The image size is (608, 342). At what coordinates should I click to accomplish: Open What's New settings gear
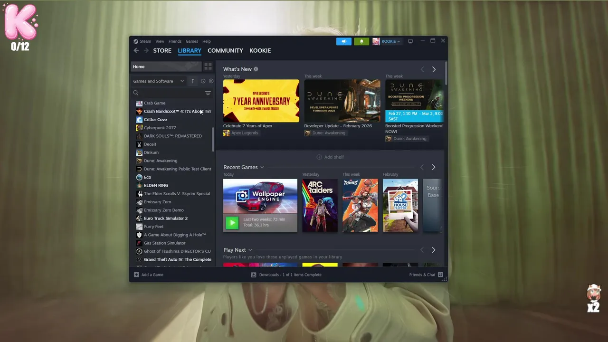click(256, 69)
